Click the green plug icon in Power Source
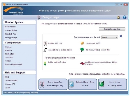 coord(101,84)
